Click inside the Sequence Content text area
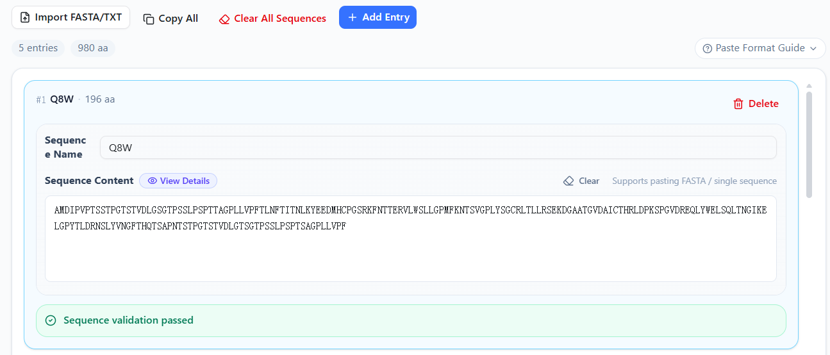The image size is (830, 355). [410, 238]
